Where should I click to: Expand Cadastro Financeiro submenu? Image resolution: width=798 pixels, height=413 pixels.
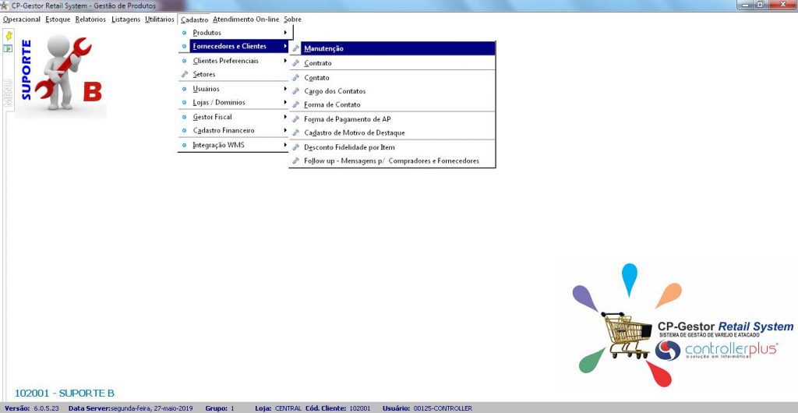click(x=235, y=130)
